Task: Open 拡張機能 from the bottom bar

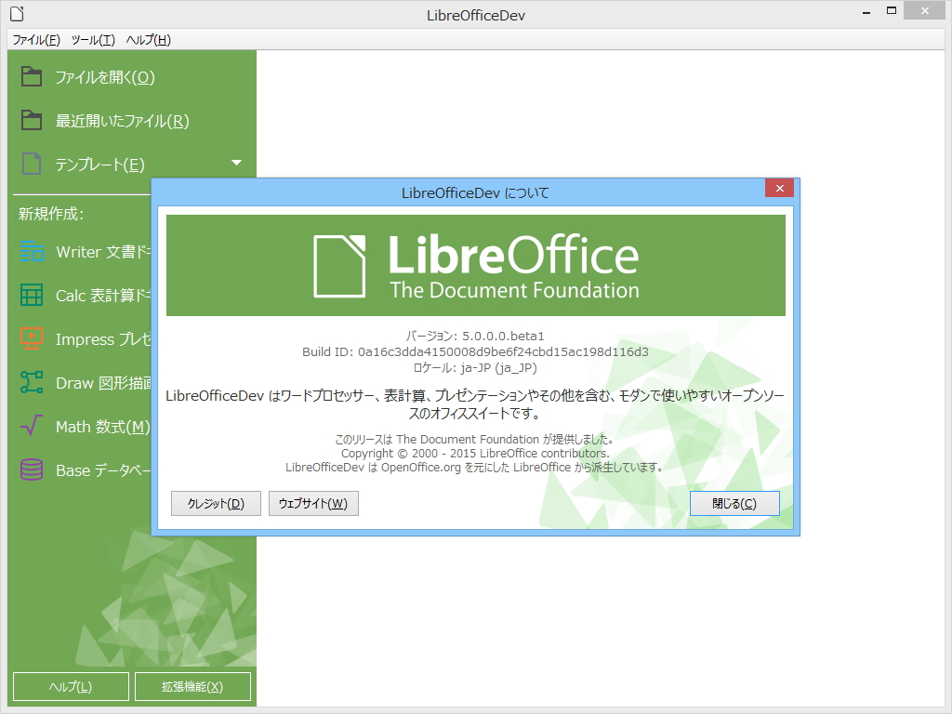Action: pos(192,686)
